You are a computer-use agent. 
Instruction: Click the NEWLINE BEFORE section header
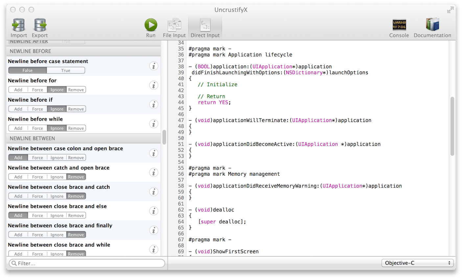[x=83, y=51]
